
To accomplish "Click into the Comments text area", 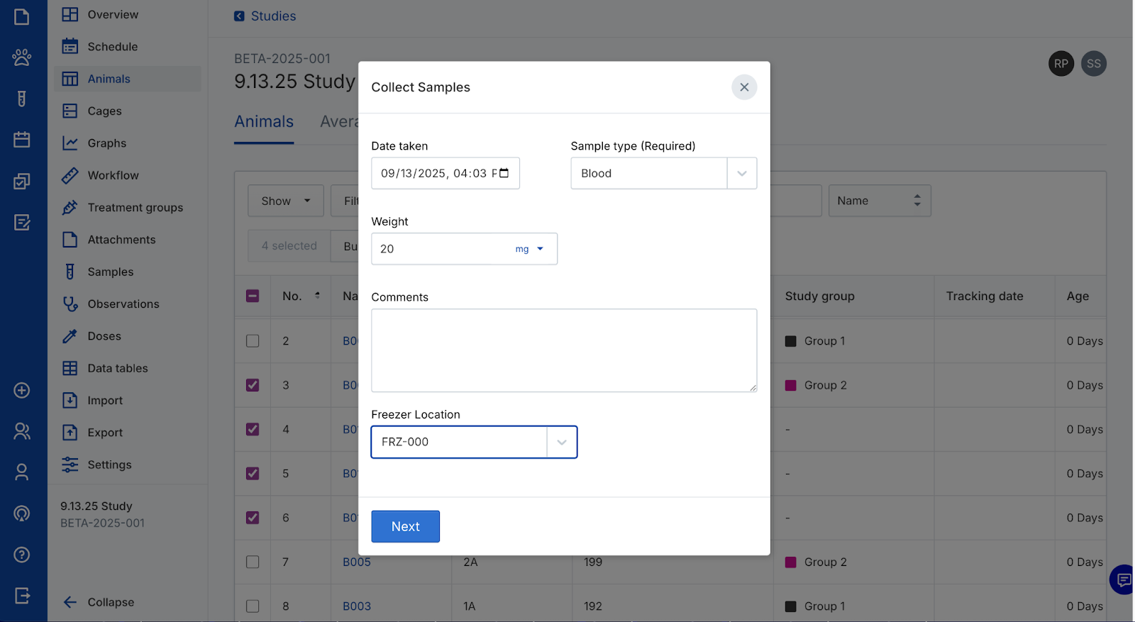I will pos(564,350).
